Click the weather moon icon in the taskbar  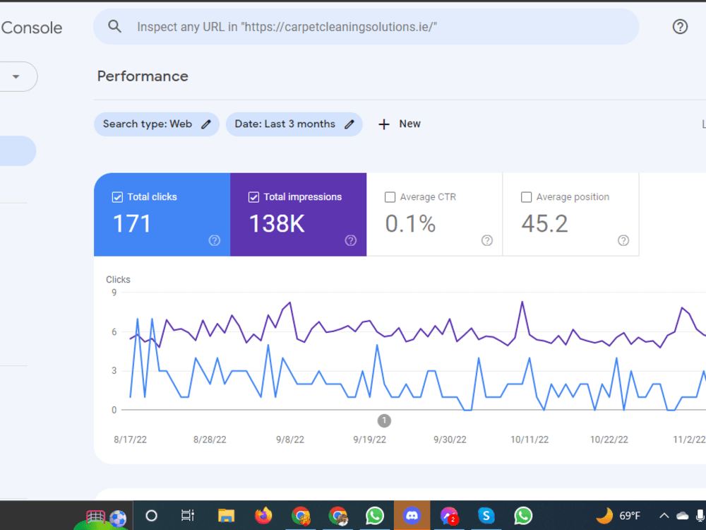(x=605, y=515)
